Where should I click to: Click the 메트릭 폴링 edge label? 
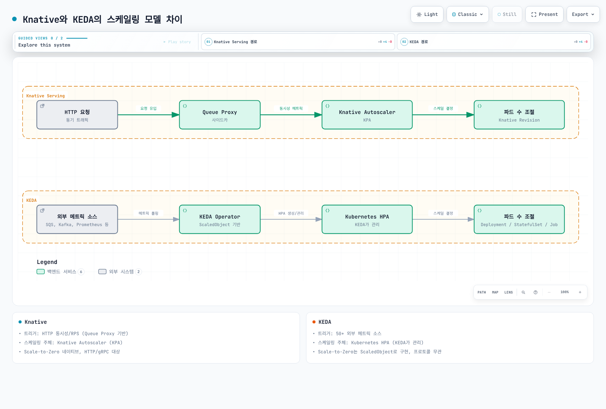point(148,213)
